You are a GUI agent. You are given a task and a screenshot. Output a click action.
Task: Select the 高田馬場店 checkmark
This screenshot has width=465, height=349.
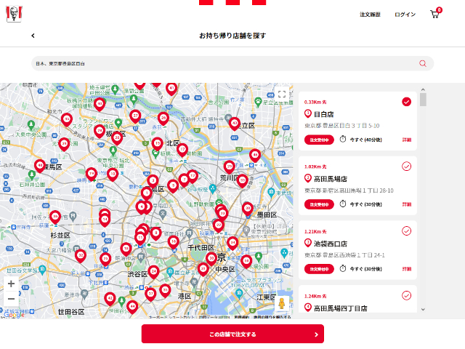406,167
